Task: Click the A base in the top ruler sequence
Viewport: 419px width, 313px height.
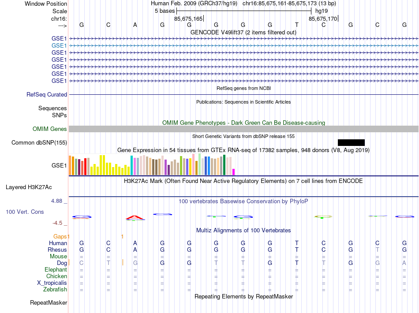Action: click(135, 25)
